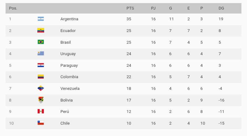Click the Uruguay flag icon
This screenshot has width=247, height=136.
41,54
